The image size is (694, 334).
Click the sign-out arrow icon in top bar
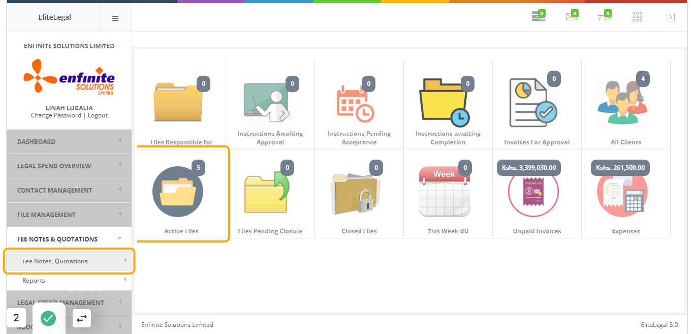pyautogui.click(x=670, y=17)
